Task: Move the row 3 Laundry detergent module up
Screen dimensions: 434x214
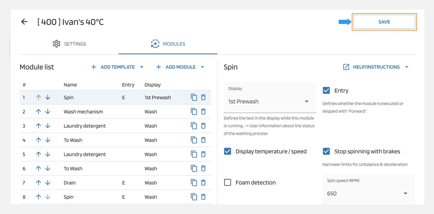Action: click(39, 126)
